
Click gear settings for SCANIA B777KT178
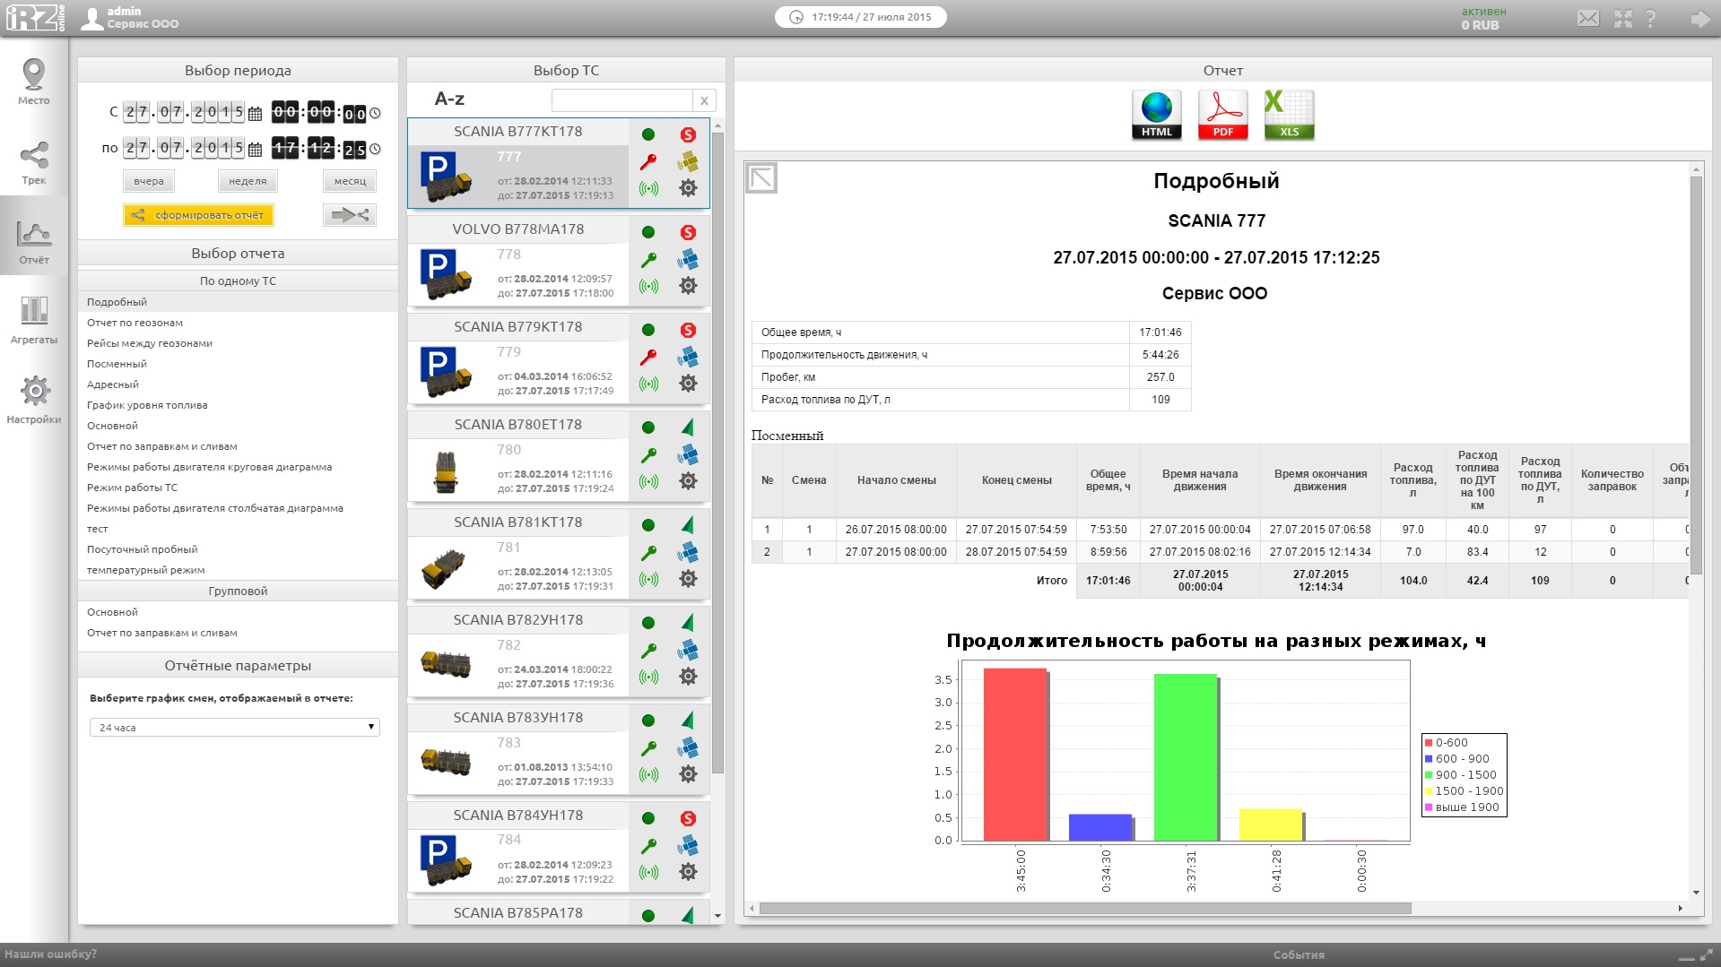688,188
